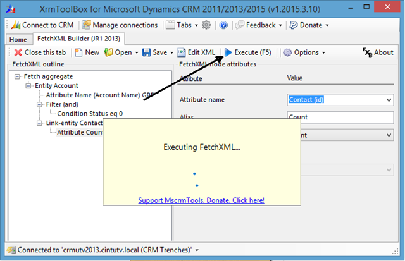Expand the Save dropdown arrow
This screenshot has width=405, height=261.
pos(171,52)
